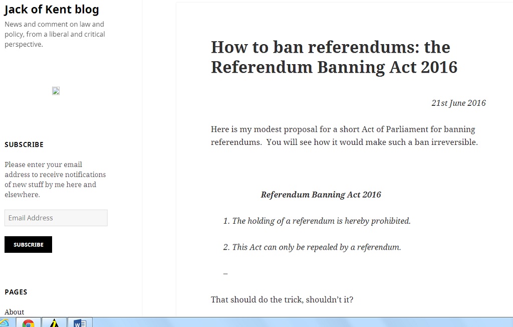Click the yellow warning-triangle taskbar icon
The image size is (513, 327).
54,323
